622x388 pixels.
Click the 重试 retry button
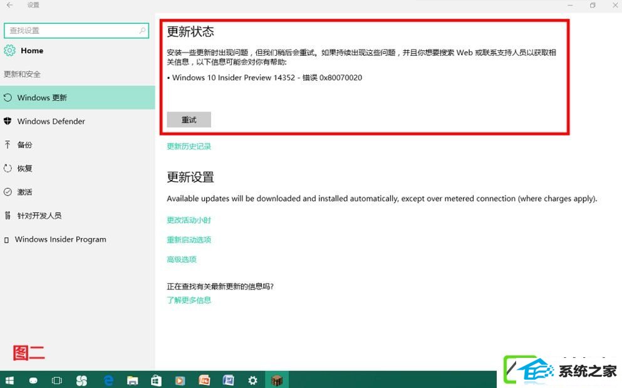pyautogui.click(x=189, y=120)
